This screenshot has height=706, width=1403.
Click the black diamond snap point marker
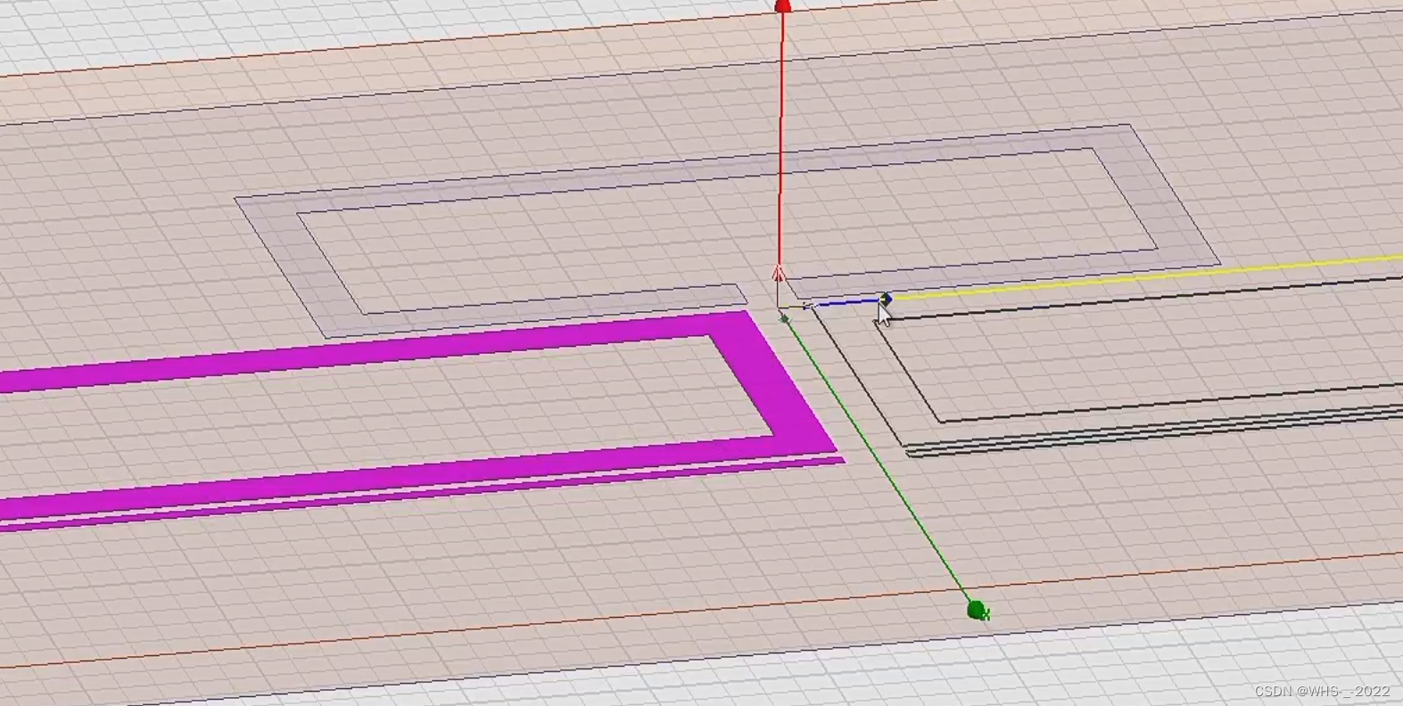pos(885,299)
